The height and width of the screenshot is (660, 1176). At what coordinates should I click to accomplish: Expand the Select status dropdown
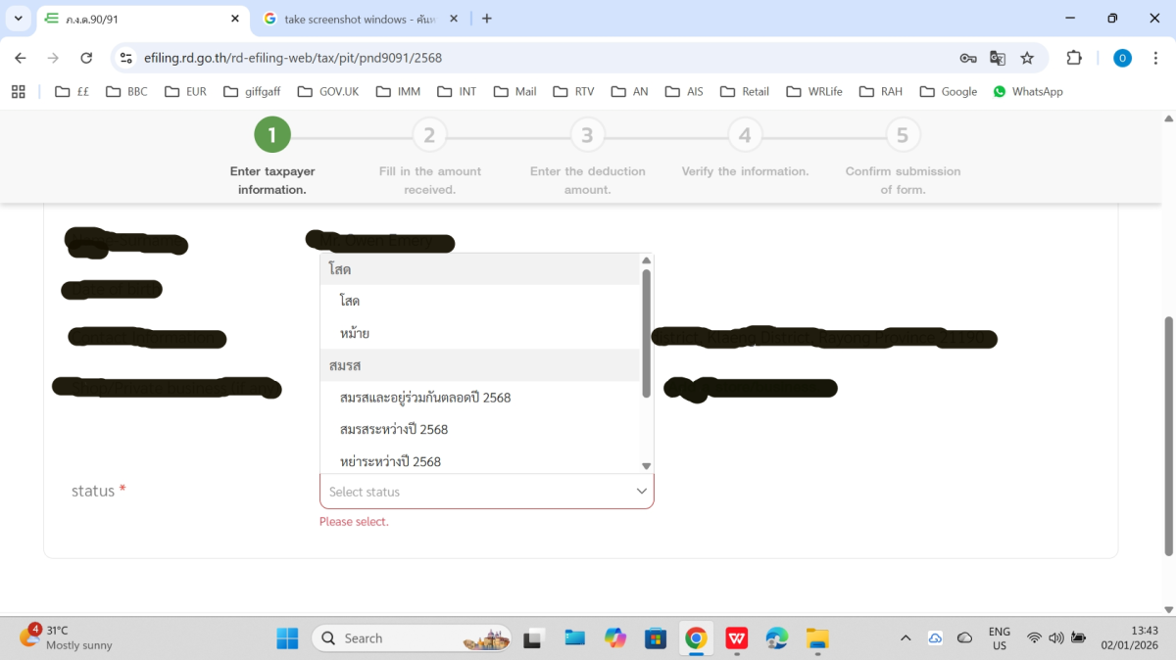(x=486, y=492)
